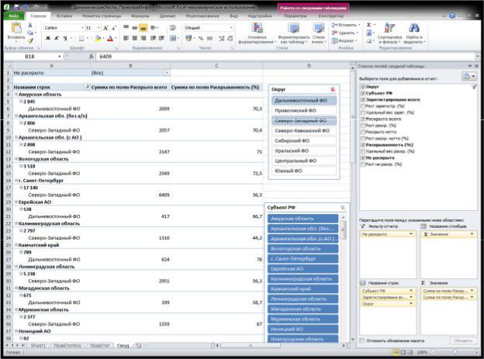Screen dimensions: 484x359
Task: Clear filter icon on Округ slicer
Action: point(333,89)
